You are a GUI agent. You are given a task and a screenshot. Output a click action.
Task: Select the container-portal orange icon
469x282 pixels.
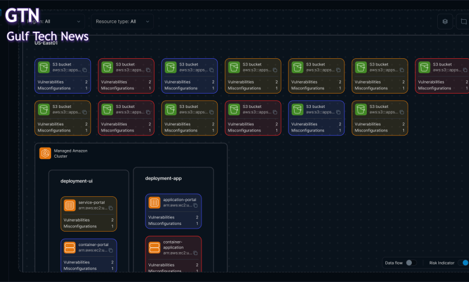pos(69,247)
